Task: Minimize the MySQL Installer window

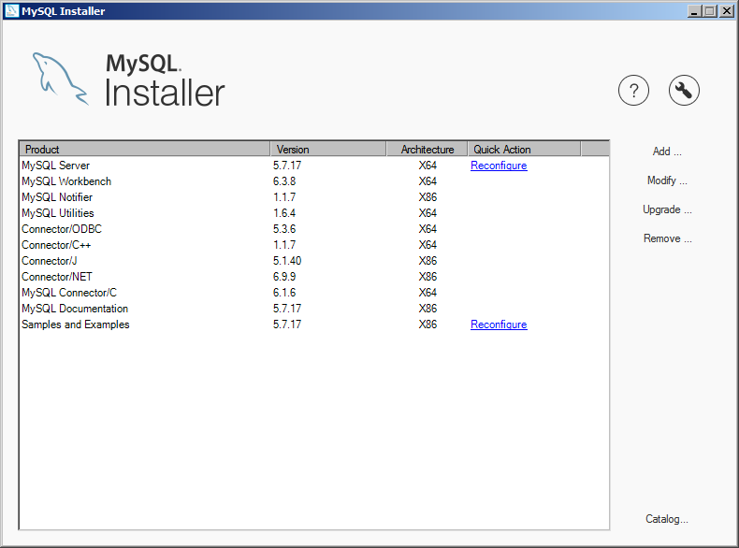Action: (693, 11)
